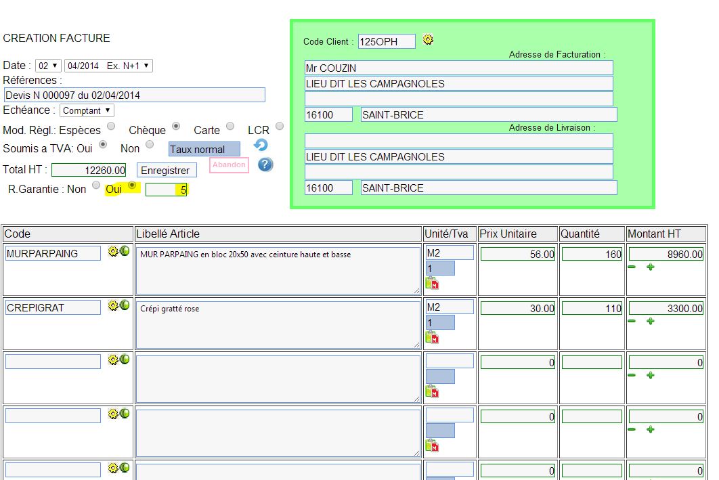
Task: Click the gear icon beside Code Client
Action: (x=428, y=40)
